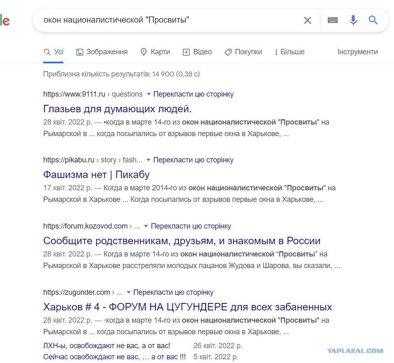
Task: Open 'Сообщите родственникам, друзьям' result
Action: point(182,240)
